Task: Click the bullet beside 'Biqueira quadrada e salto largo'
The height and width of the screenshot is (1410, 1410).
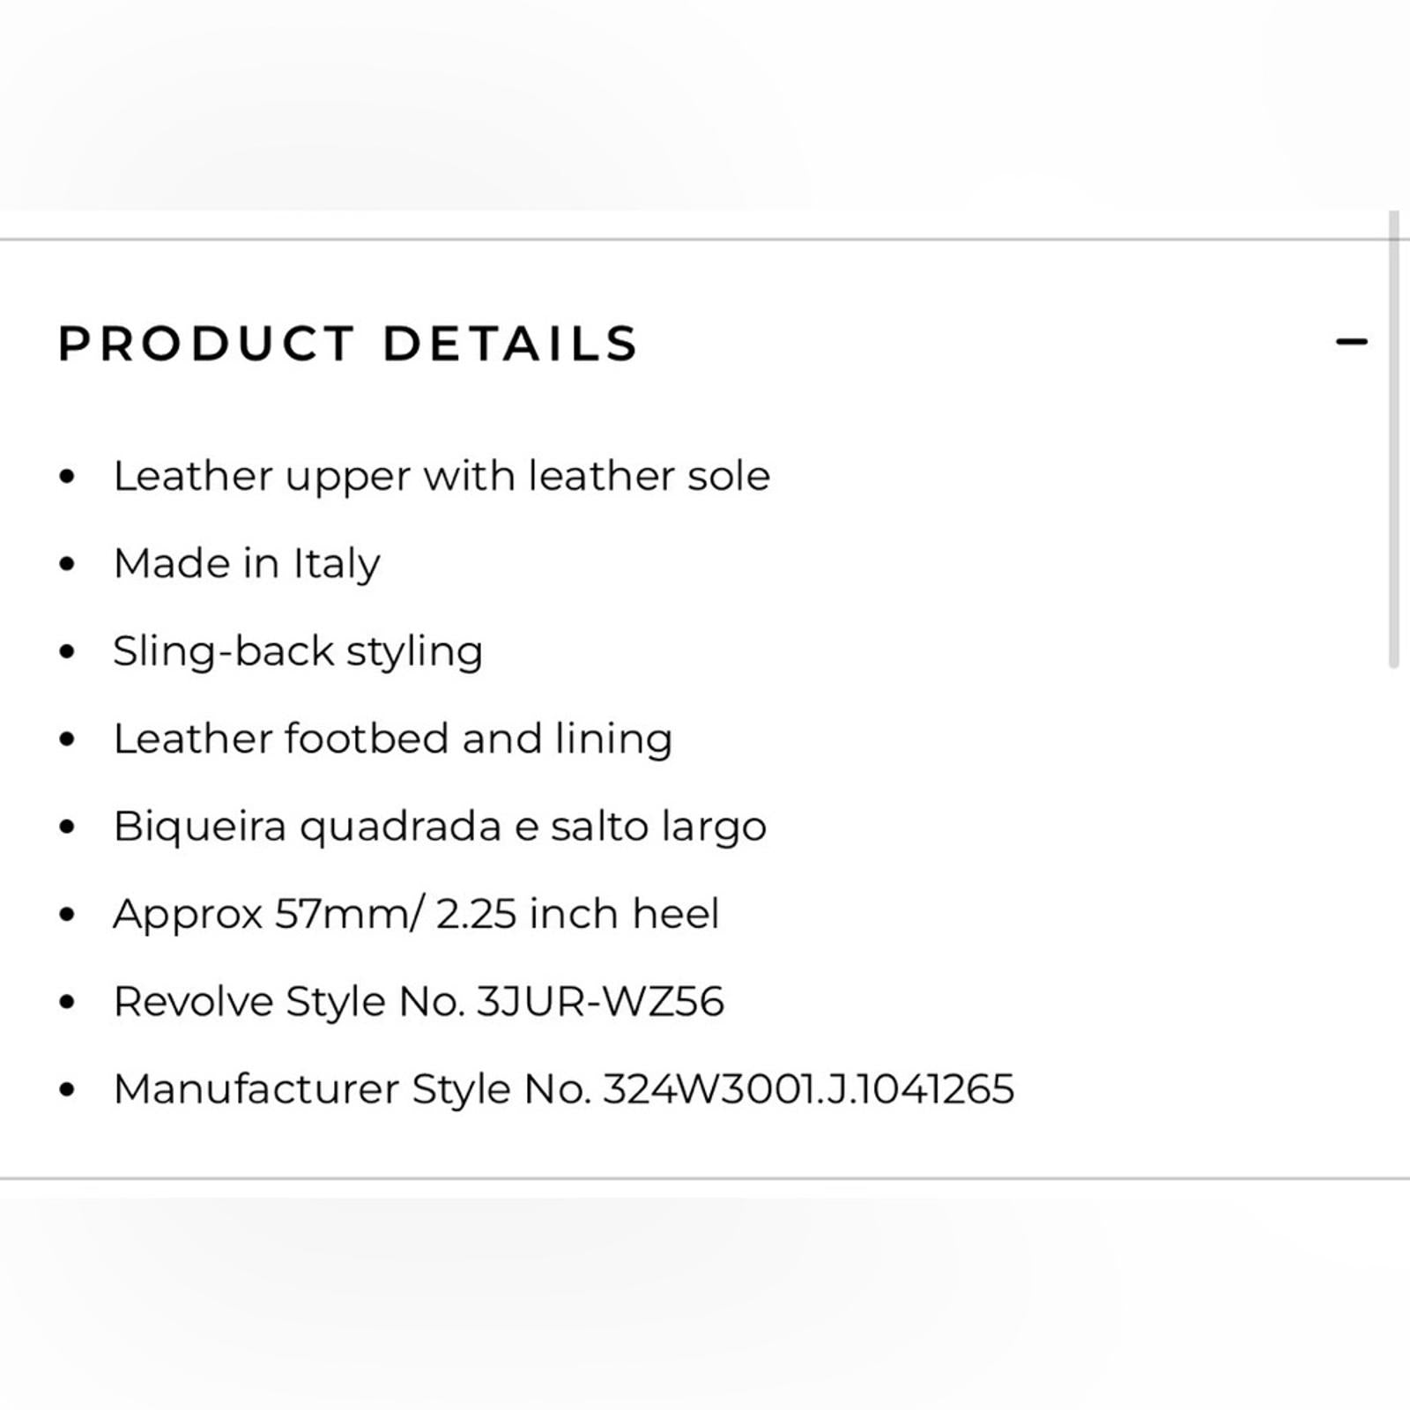Action: [67, 827]
